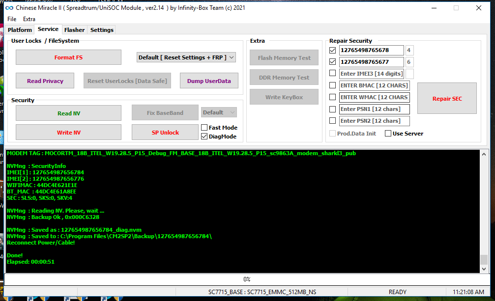Screen dimensions: 495x301
Task: Open the Default Reset Settings + FRP dropdown
Action: pos(186,57)
